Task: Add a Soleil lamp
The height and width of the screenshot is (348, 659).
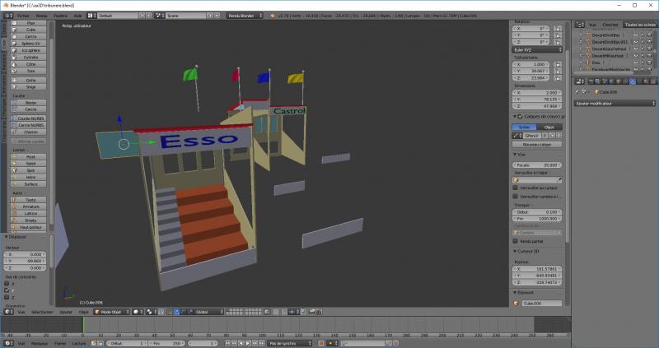Action: [x=30, y=163]
